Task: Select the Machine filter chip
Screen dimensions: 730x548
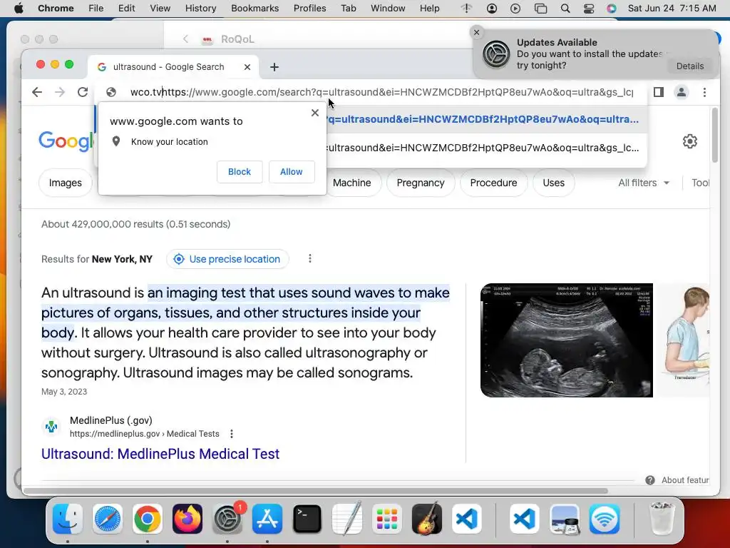Action: pyautogui.click(x=352, y=183)
